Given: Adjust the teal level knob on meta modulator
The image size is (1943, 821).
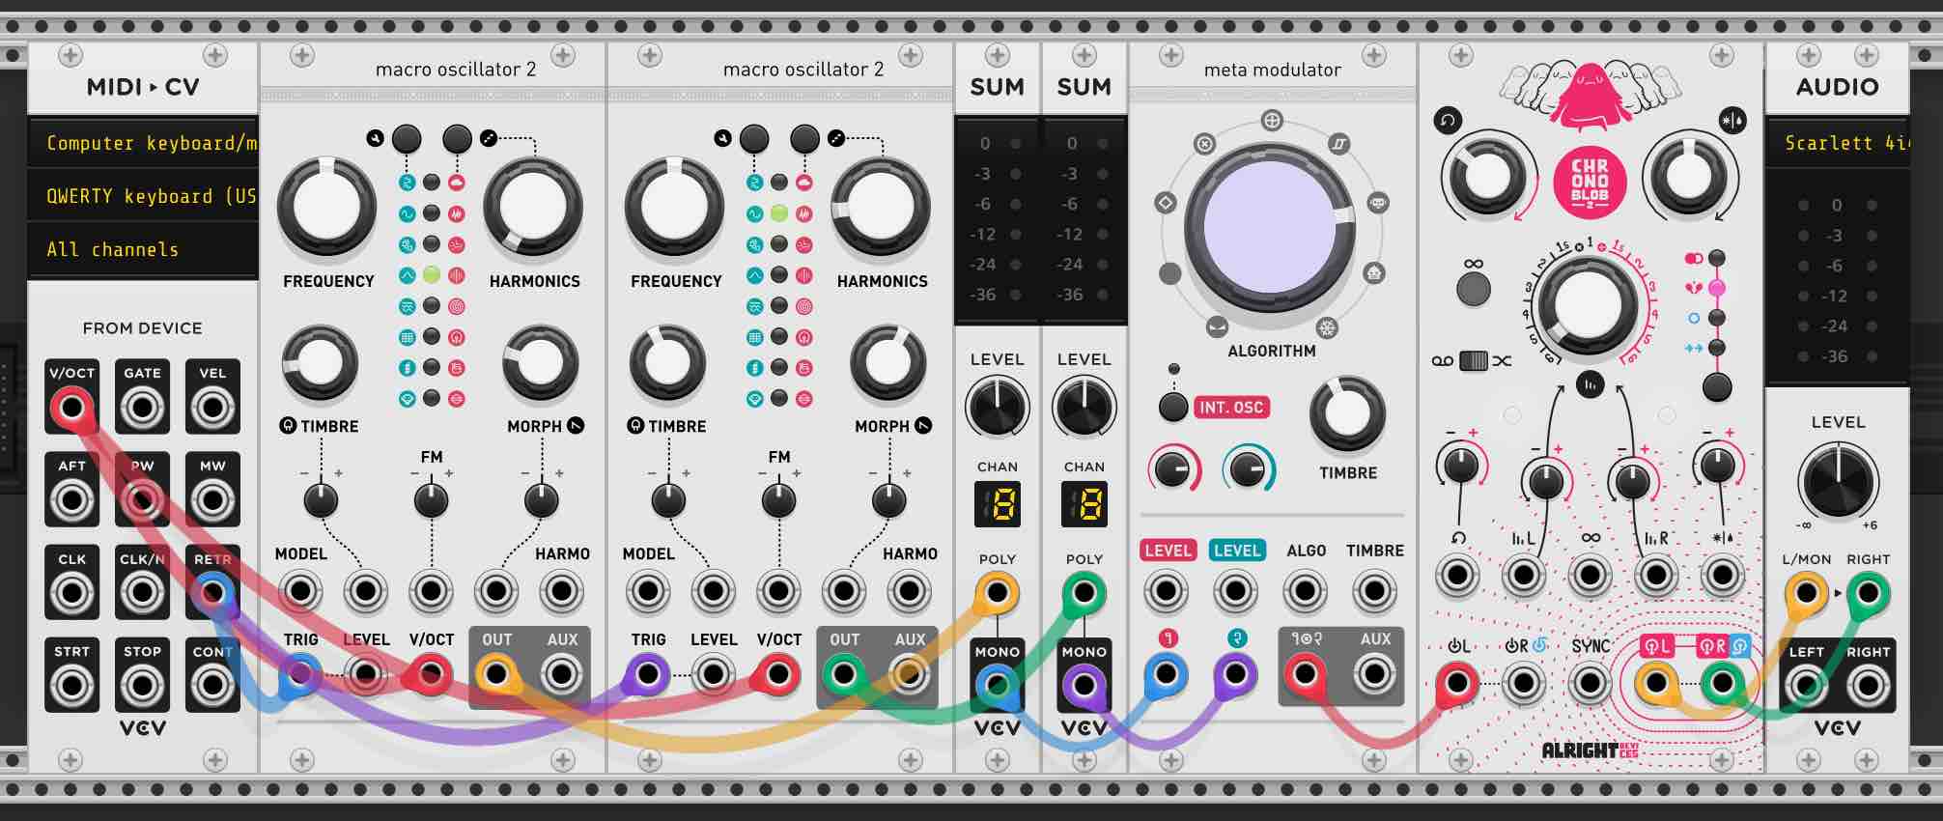Looking at the screenshot, I should [x=1247, y=469].
